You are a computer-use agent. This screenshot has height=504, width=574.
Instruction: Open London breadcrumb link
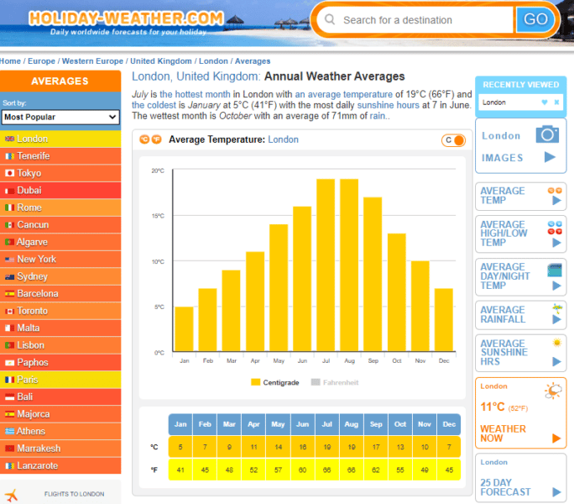click(x=213, y=61)
